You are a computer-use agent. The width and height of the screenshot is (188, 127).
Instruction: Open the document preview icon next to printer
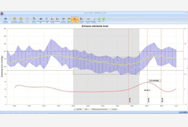94,19
